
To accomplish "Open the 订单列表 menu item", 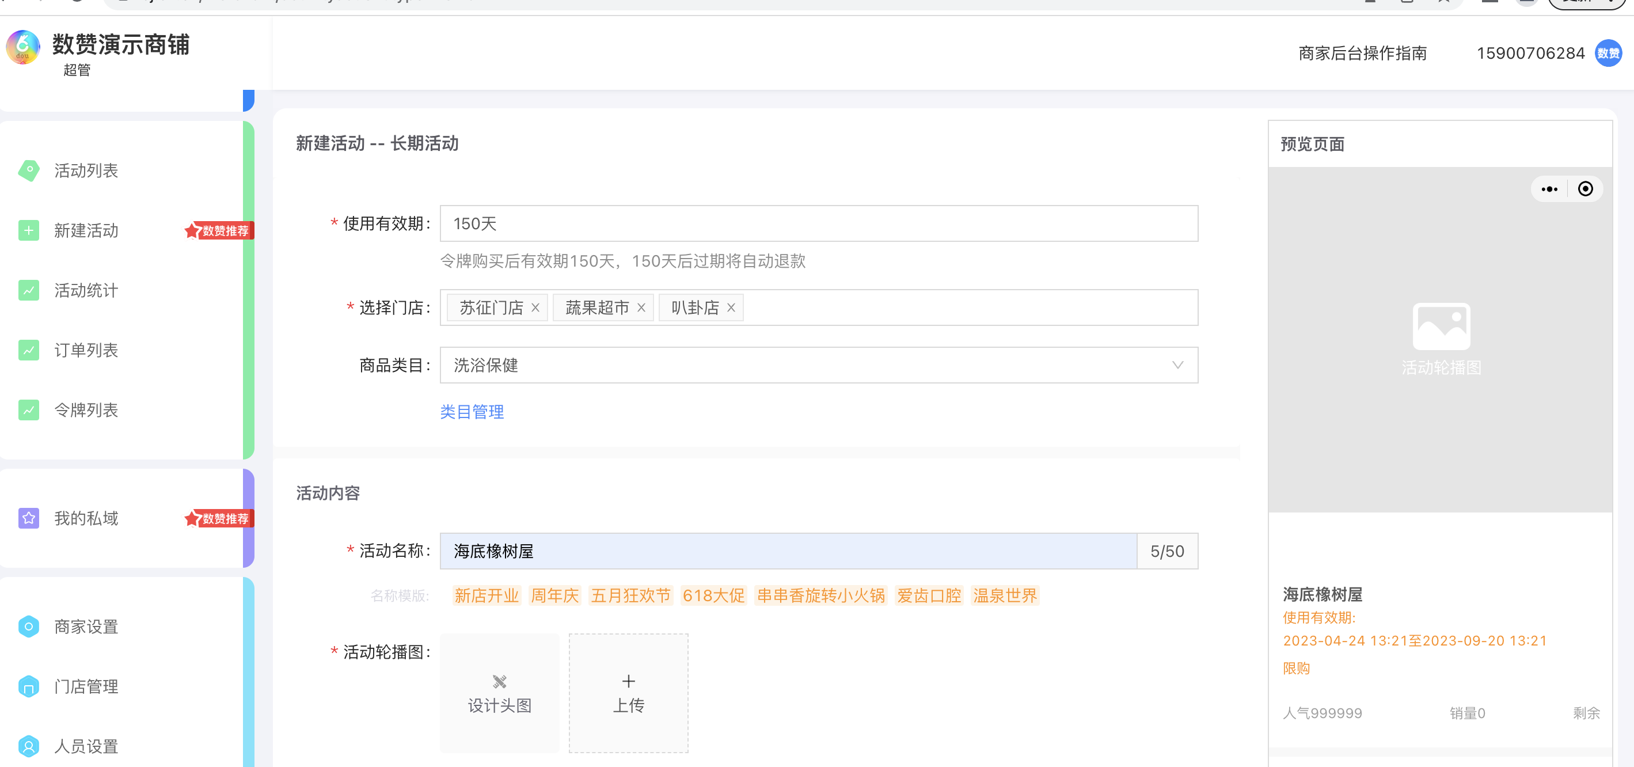I will 86,350.
